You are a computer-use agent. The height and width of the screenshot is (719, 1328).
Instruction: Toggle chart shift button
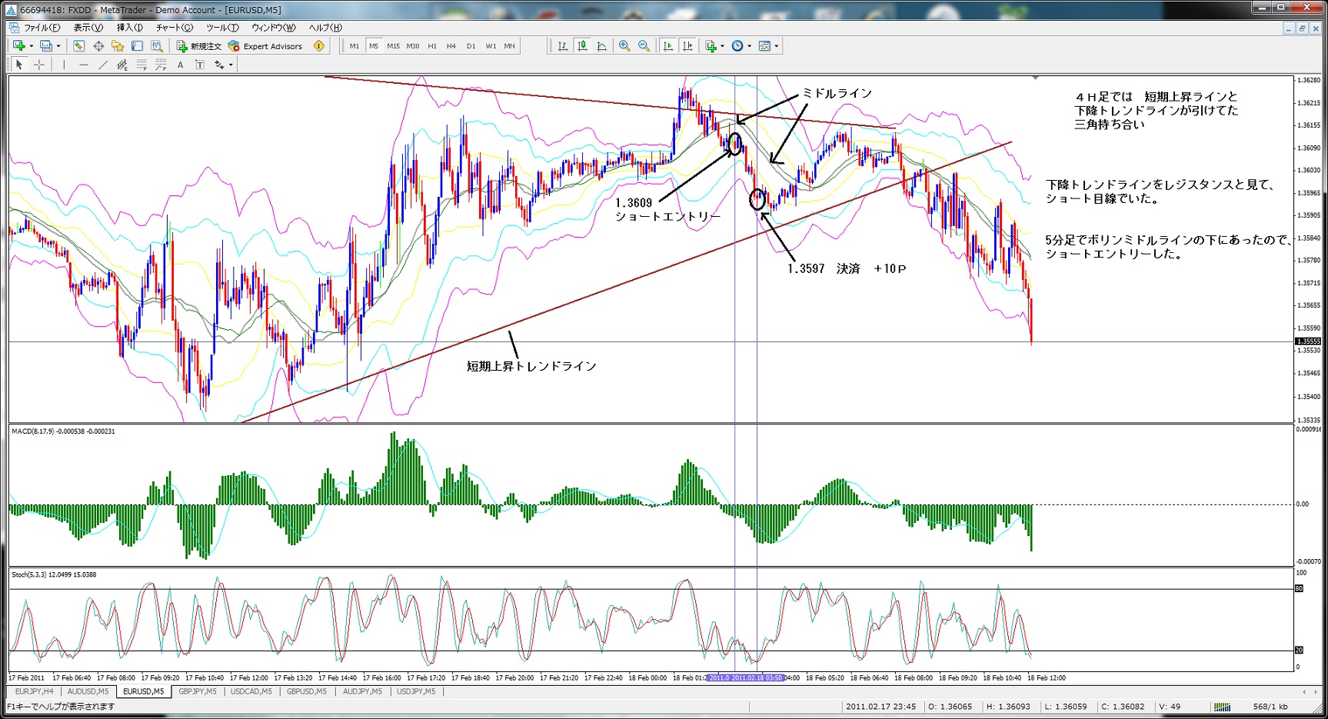[x=687, y=46]
